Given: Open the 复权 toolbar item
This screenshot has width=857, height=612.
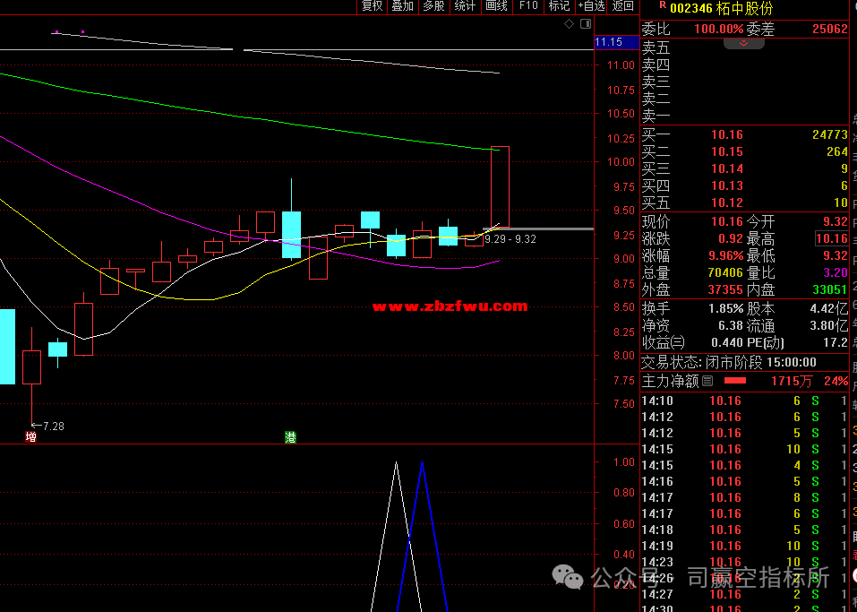Looking at the screenshot, I should coord(373,6).
